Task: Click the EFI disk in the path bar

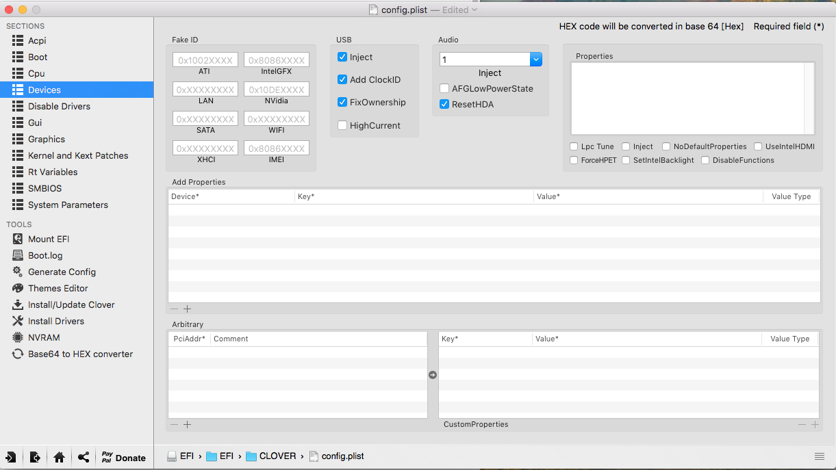Action: [181, 456]
